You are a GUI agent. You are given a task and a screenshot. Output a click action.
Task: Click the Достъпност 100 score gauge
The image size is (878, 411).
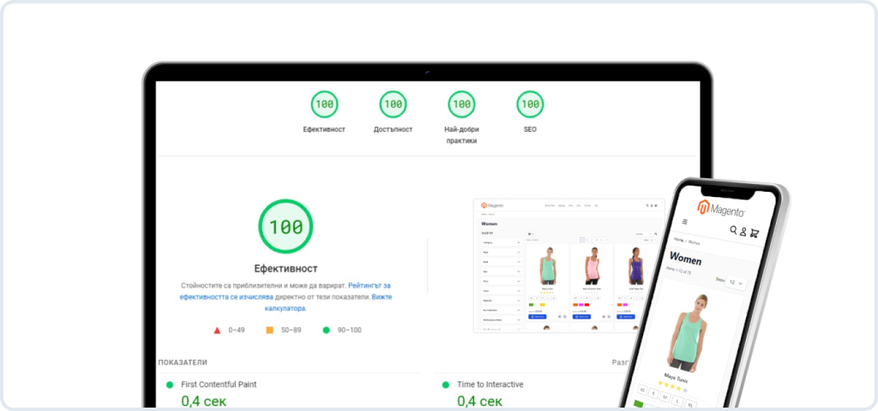point(393,104)
